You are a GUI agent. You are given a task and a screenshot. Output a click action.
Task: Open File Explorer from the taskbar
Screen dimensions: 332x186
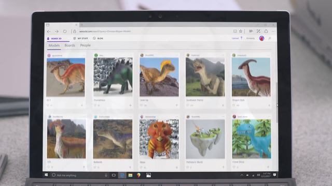(x=130, y=175)
